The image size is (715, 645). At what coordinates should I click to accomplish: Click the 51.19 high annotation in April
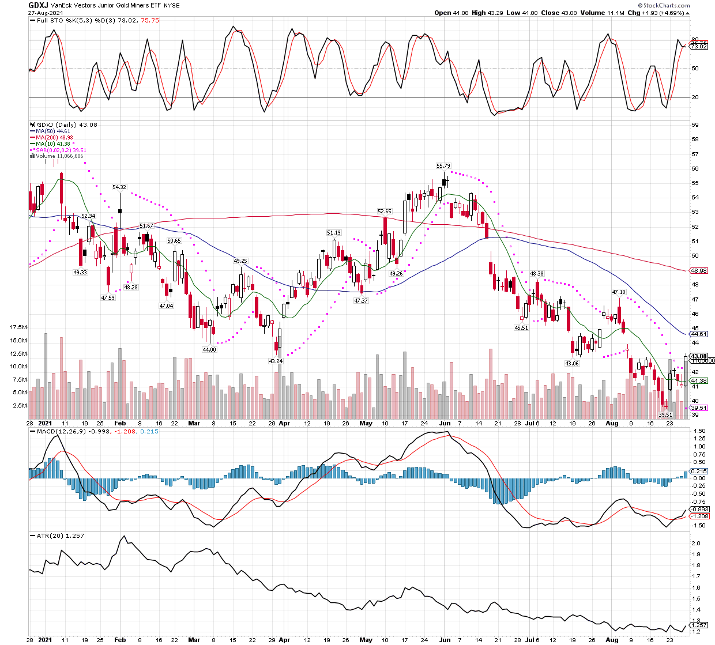pos(334,233)
